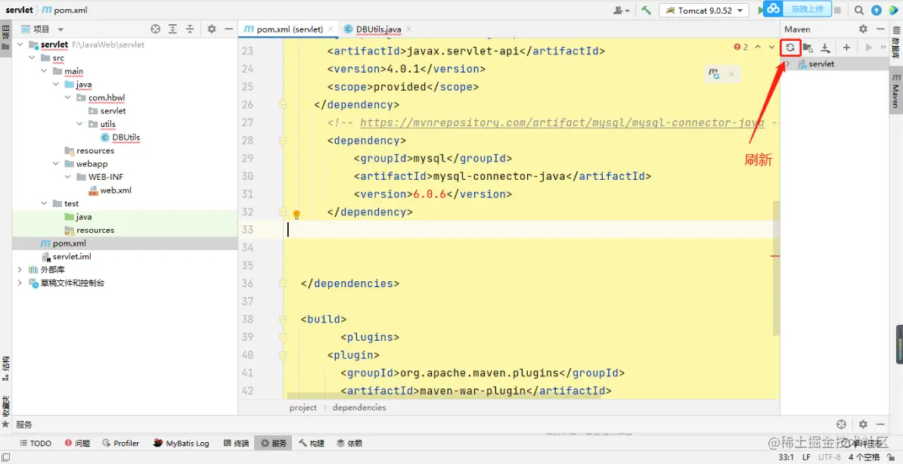Toggle Favorites side tool window
This screenshot has height=464, width=903.
[5, 411]
